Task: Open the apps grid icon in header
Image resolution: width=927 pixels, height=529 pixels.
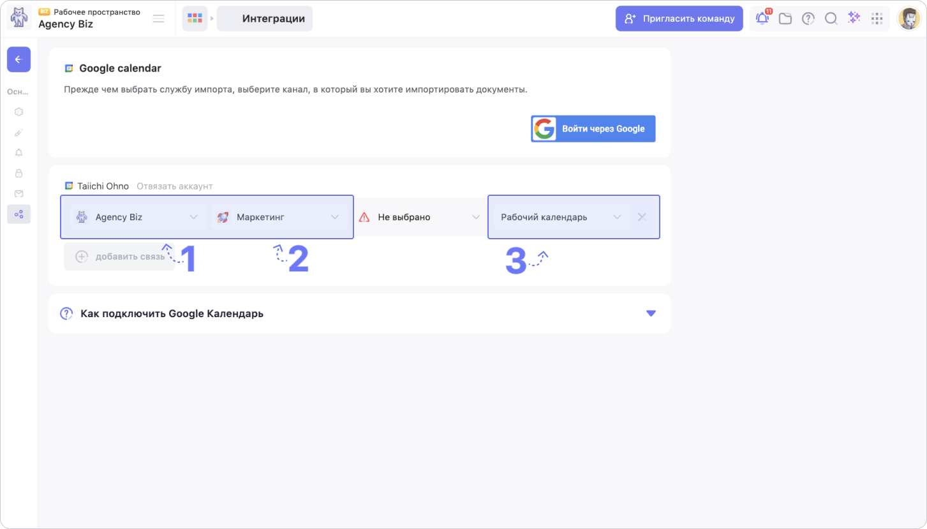Action: click(x=877, y=19)
